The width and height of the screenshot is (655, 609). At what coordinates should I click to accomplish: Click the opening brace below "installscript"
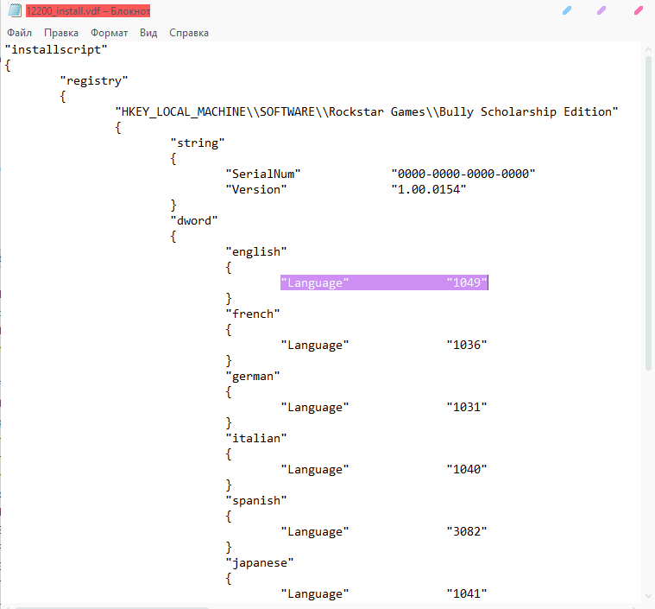[x=8, y=66]
